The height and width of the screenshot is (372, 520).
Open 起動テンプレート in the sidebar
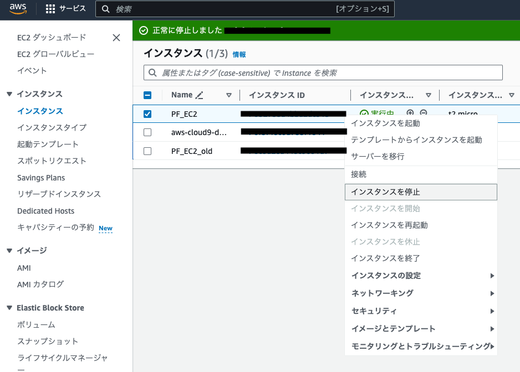coord(48,144)
